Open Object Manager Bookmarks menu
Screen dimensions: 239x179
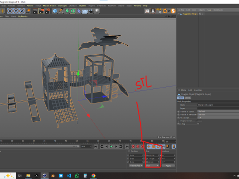(218, 10)
